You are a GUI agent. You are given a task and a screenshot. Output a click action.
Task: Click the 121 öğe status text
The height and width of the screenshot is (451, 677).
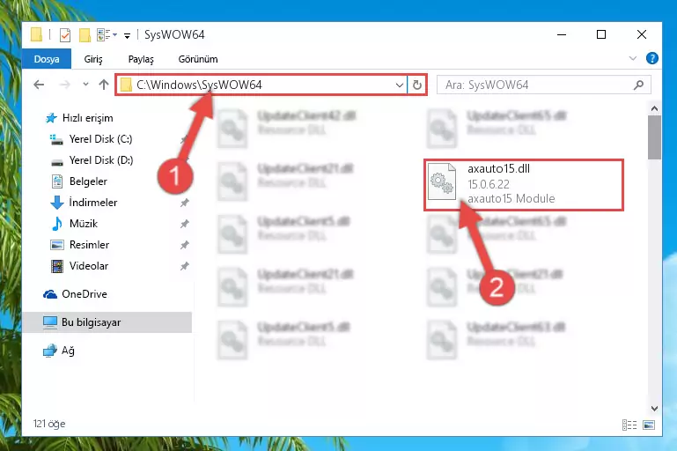(x=49, y=424)
